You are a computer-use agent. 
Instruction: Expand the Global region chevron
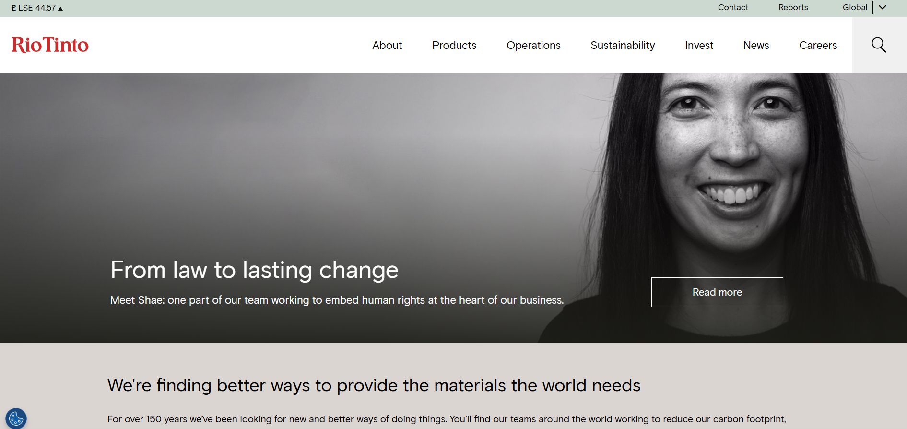[x=882, y=7]
